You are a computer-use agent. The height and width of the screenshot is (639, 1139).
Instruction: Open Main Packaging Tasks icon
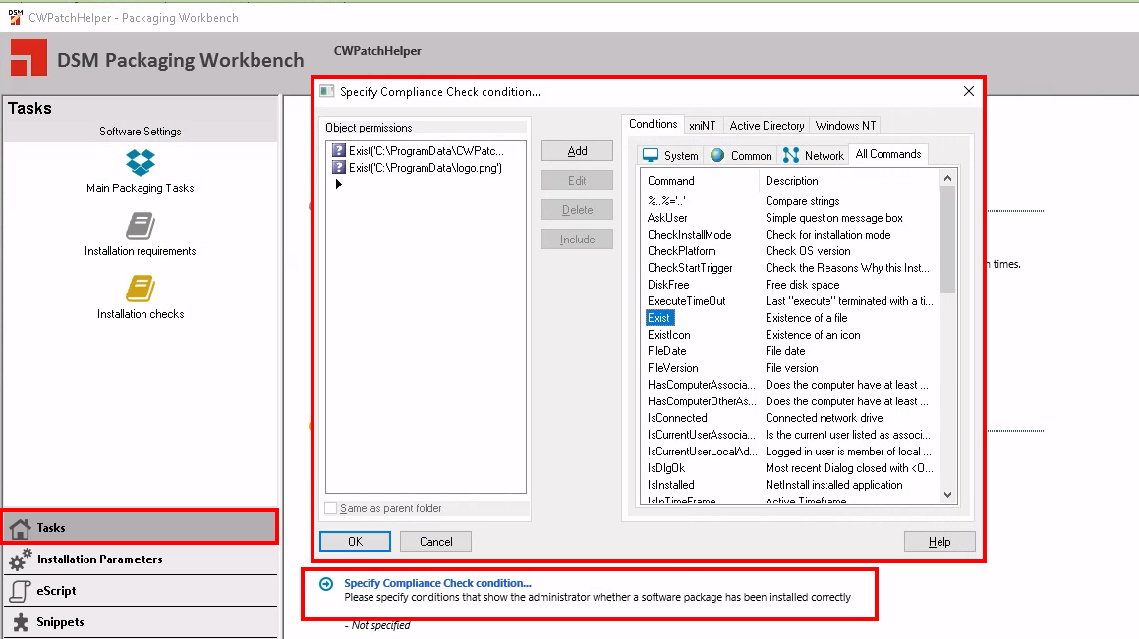coord(141,163)
